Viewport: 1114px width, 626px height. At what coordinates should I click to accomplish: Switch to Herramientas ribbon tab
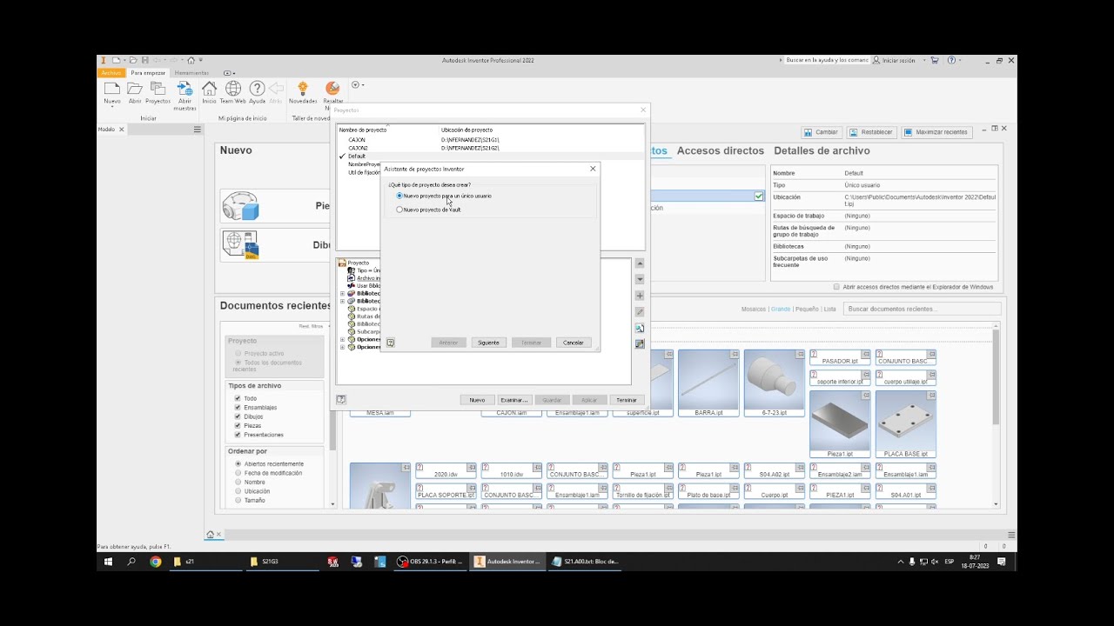click(191, 73)
